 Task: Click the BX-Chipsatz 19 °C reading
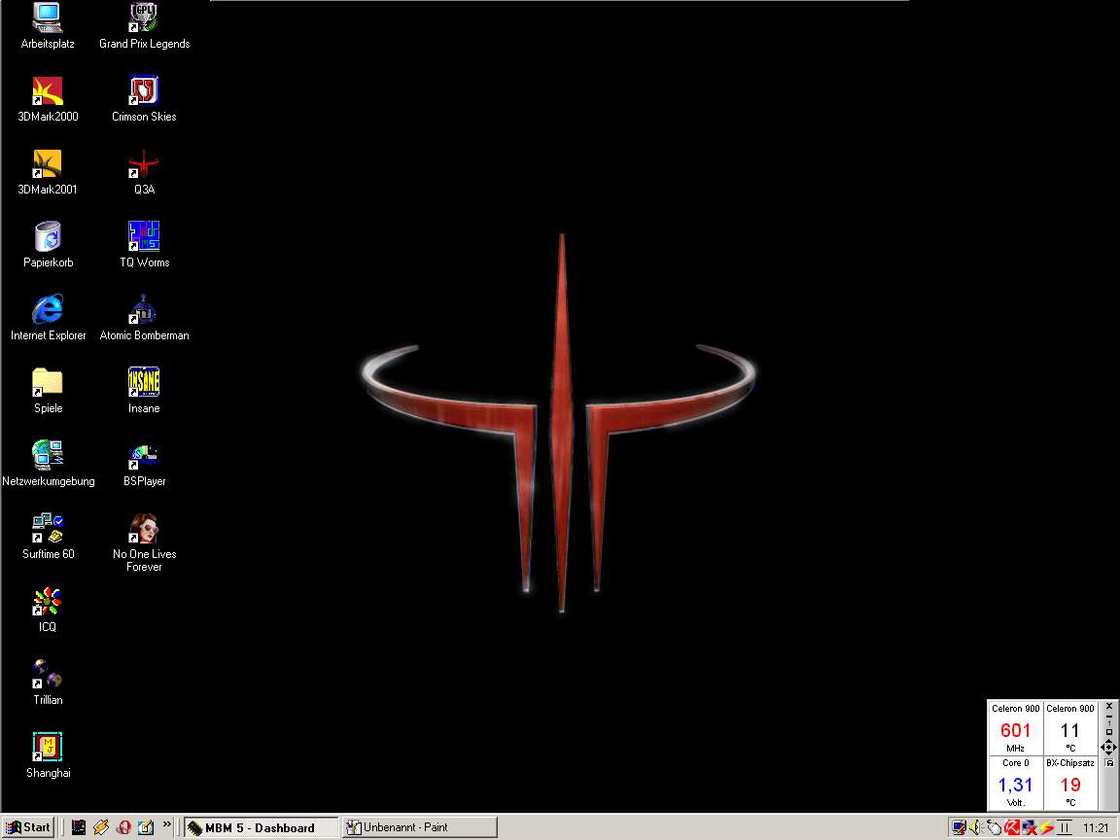coord(1070,782)
